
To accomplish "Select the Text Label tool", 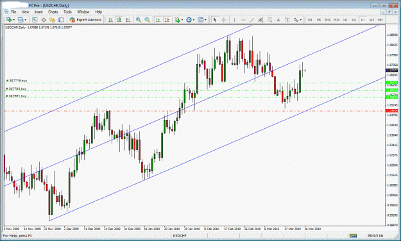I will [x=287, y=20].
